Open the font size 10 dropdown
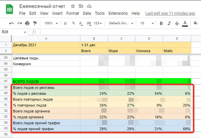 147,23
